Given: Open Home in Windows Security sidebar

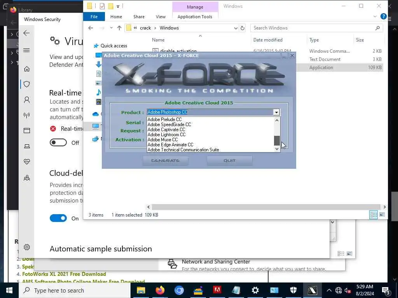Looking at the screenshot, I should point(27,69).
